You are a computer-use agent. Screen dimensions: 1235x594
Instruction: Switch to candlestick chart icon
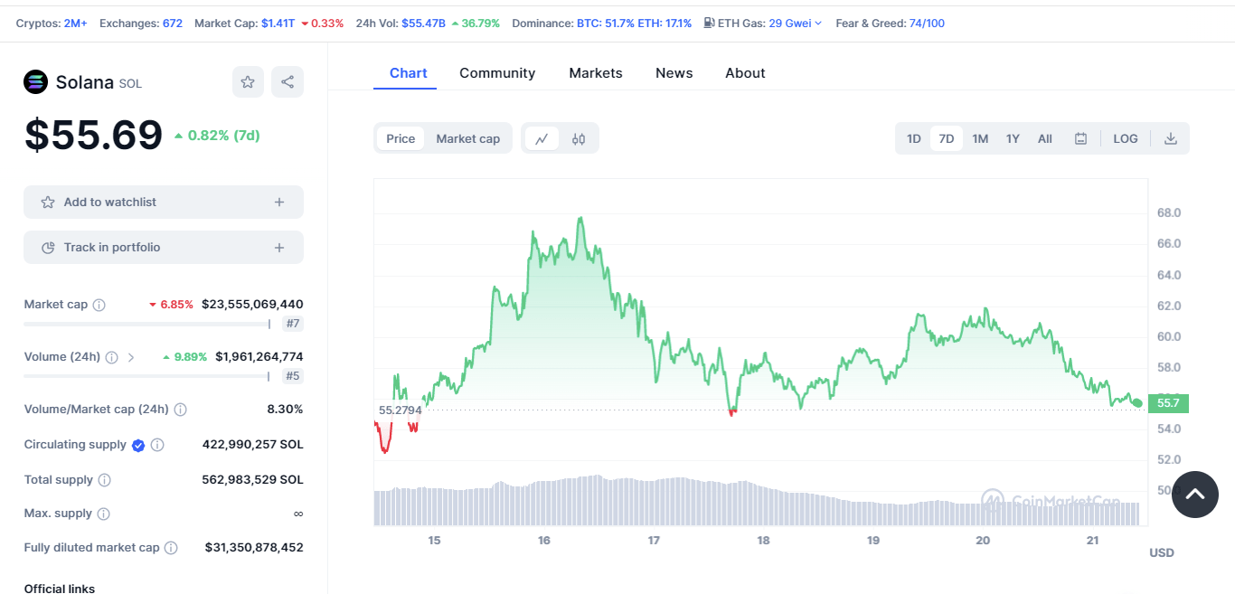tap(579, 138)
